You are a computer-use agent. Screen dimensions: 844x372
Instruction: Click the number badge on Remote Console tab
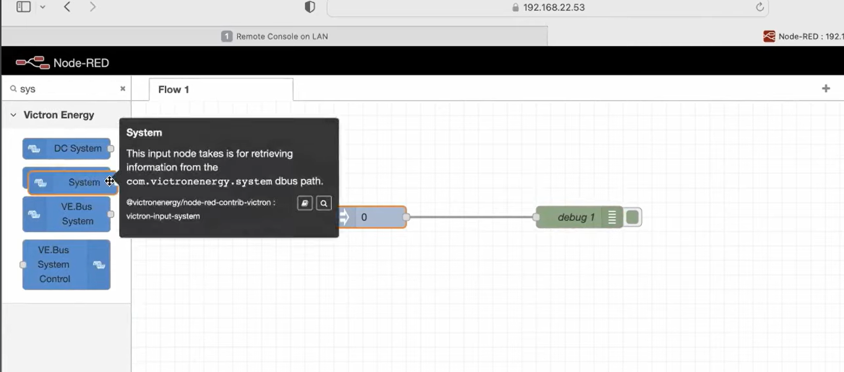point(227,36)
